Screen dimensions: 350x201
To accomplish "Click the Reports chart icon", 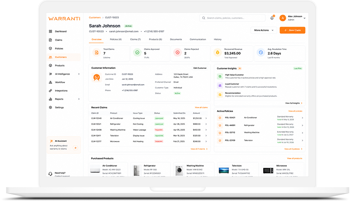I will click(50, 99).
